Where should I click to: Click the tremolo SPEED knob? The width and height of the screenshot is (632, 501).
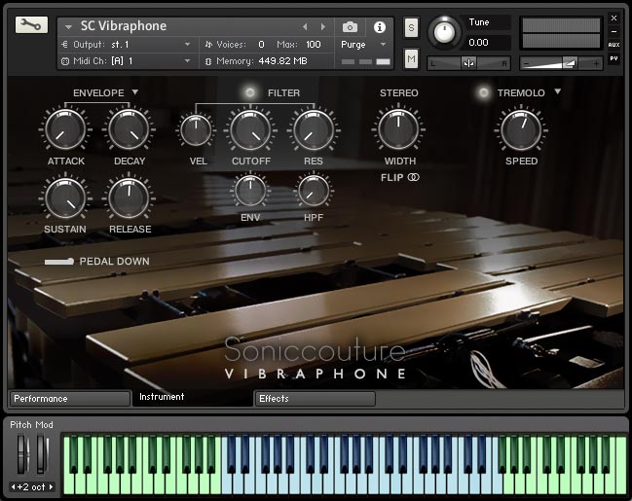[x=521, y=130]
